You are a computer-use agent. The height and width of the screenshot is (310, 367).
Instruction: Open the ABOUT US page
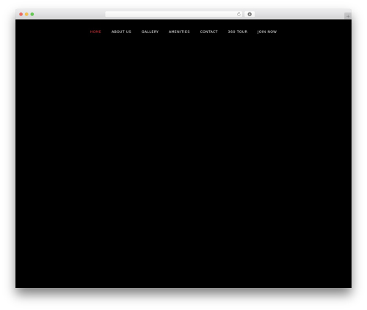[121, 32]
